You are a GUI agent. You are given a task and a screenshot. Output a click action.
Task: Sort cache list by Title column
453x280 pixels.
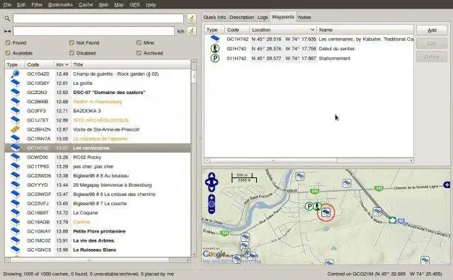coord(131,64)
